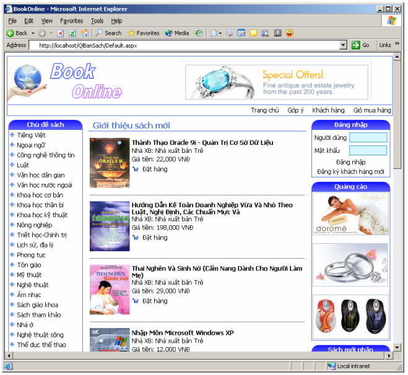This screenshot has height=375, width=408.
Task: Click cart icon for Thành Thạo Oracle 9i
Action: [136, 169]
